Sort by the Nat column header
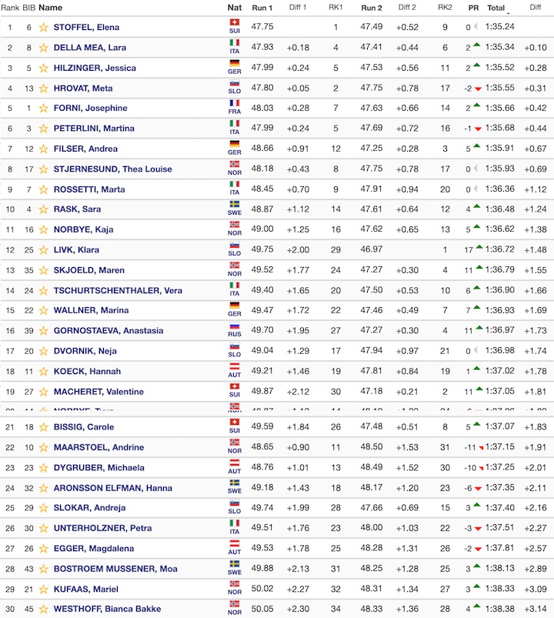 235,8
